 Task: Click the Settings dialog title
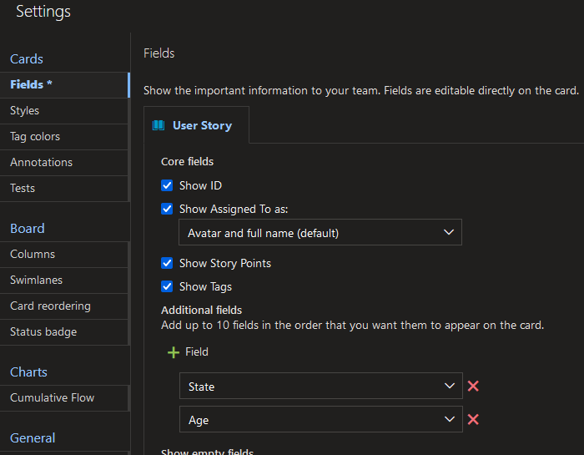tap(43, 11)
